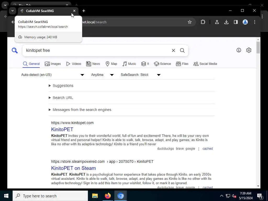
Task: Switch to Files search tab
Action: click(182, 64)
